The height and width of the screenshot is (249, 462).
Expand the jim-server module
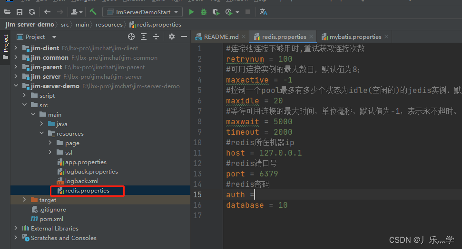pyautogui.click(x=16, y=76)
